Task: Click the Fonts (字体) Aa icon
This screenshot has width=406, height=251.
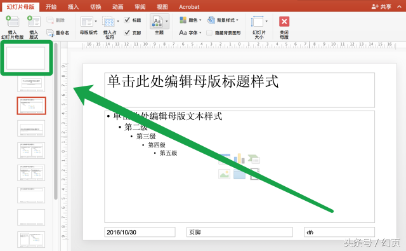Action: (x=183, y=32)
